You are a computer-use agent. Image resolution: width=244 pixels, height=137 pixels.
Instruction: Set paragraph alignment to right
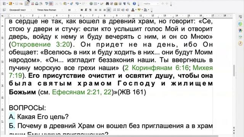click(104, 10)
